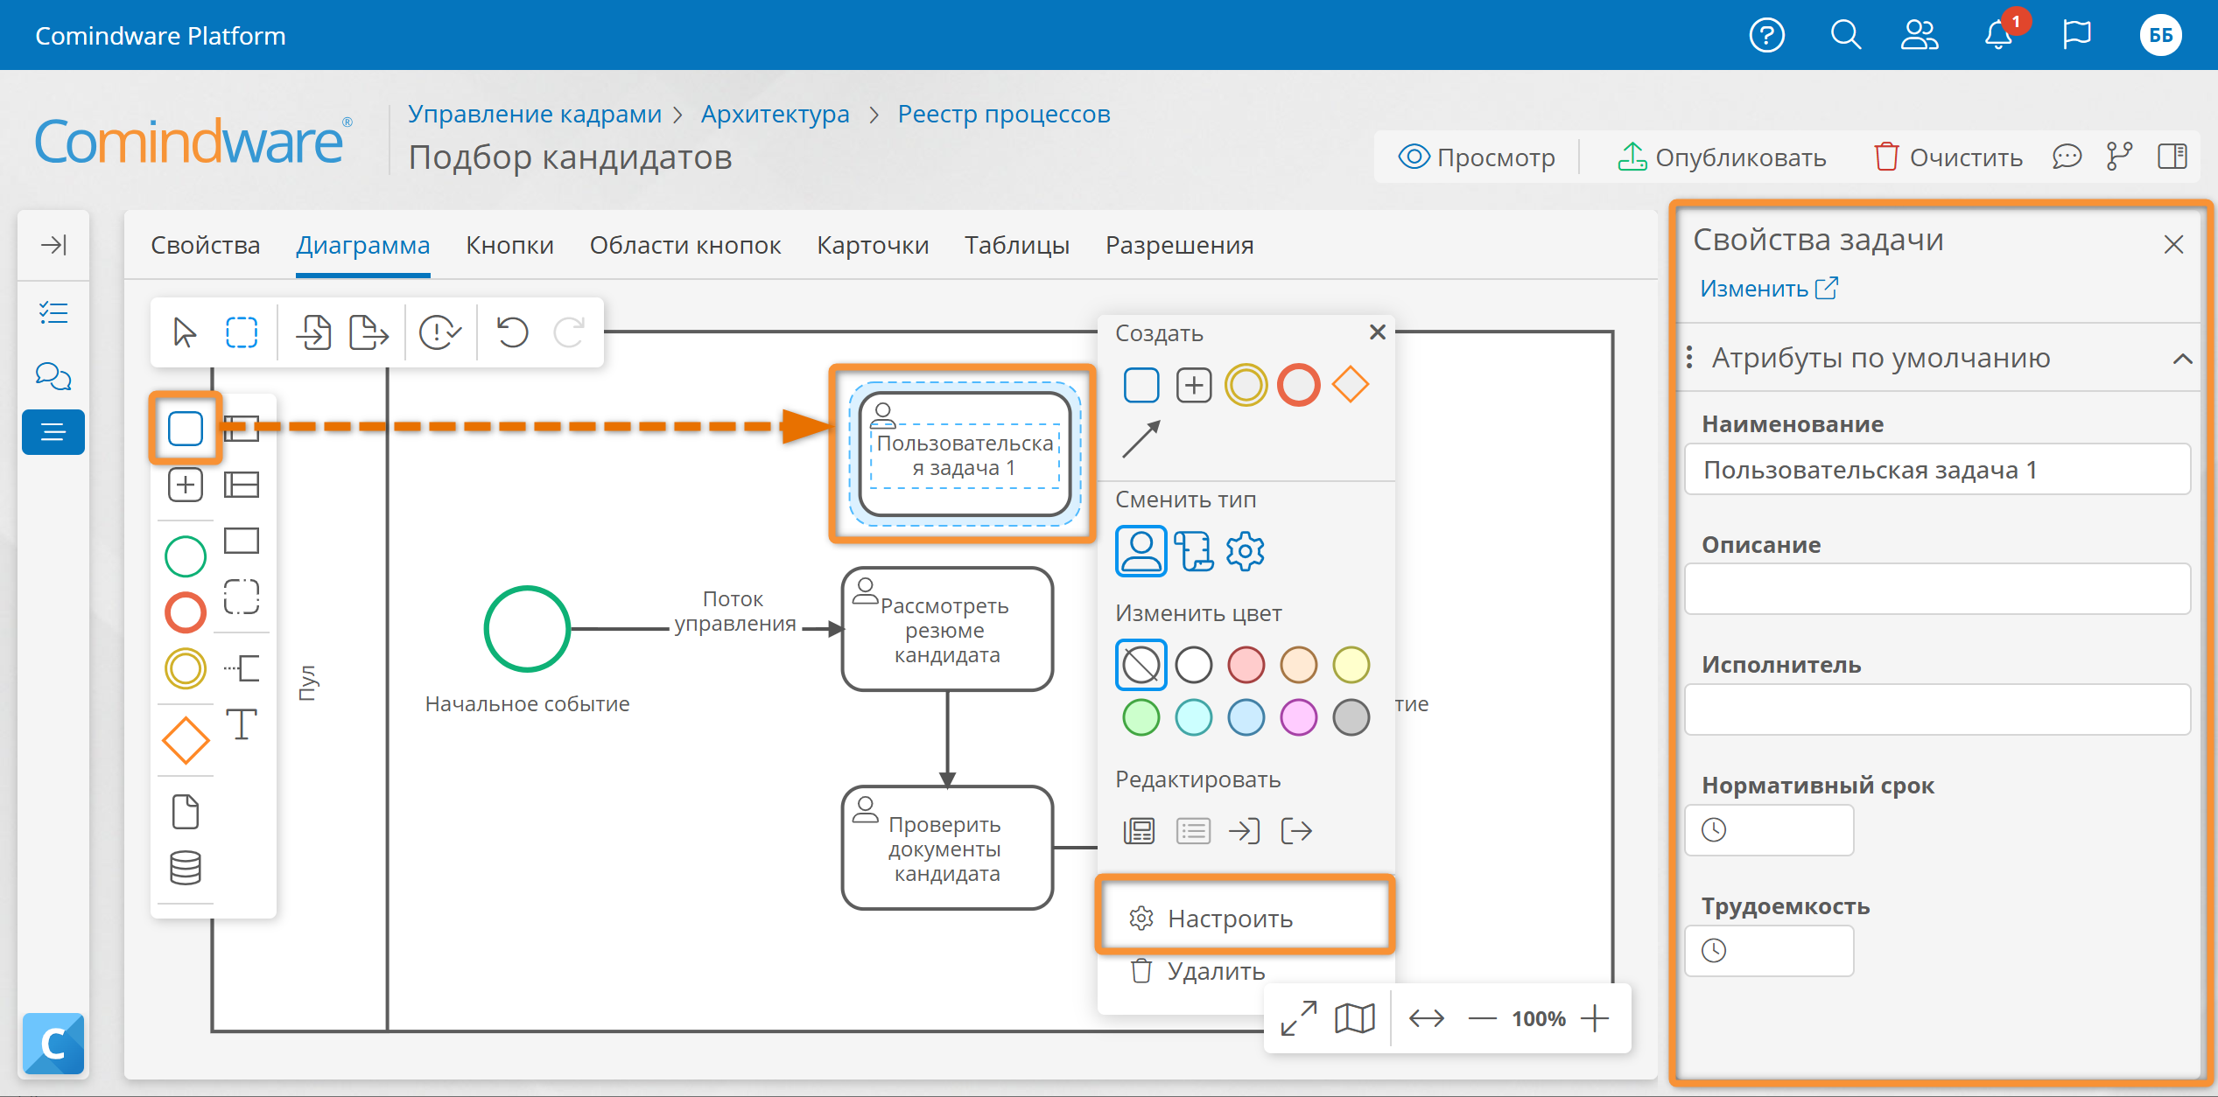Screen dimensions: 2218x1097
Task: Open the users group icon in header
Action: click(x=1920, y=36)
